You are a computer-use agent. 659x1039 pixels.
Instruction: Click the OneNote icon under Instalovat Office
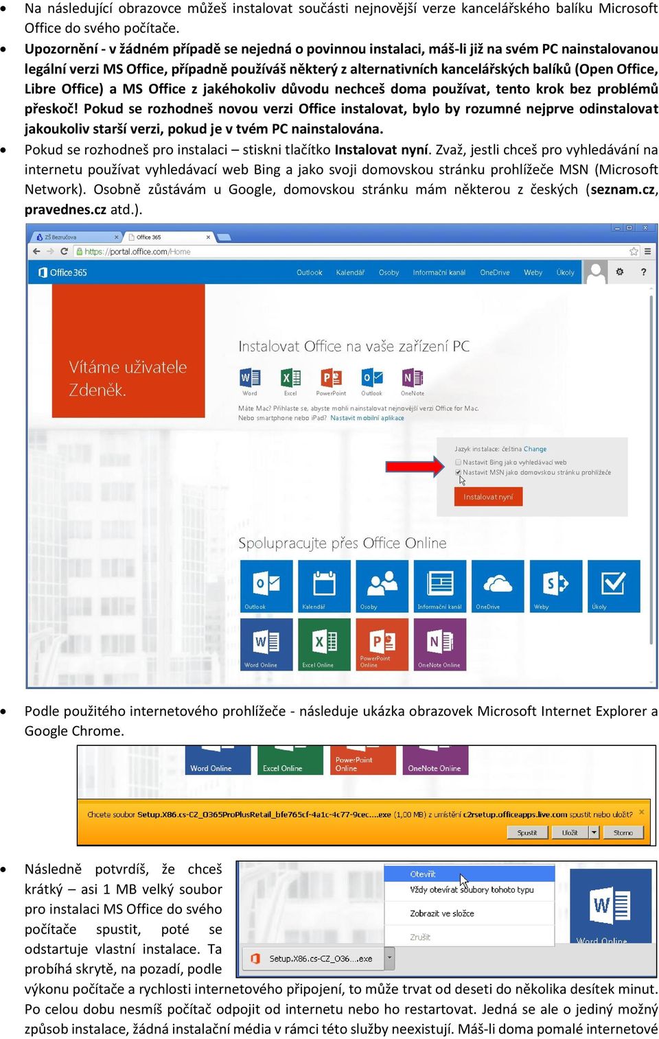click(413, 378)
